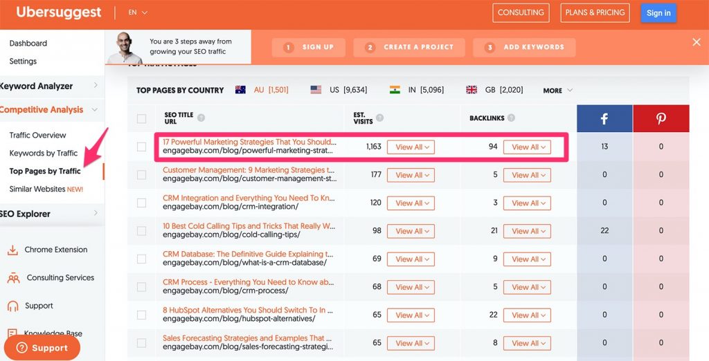The image size is (709, 361).
Task: Click the Est. Visits help question icon
Action: click(380, 118)
